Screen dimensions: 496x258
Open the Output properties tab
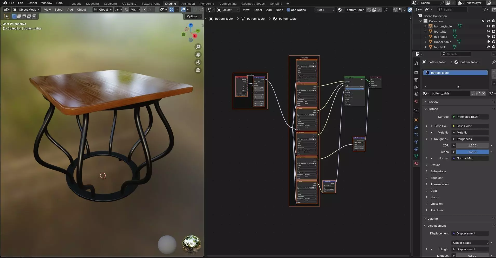[x=416, y=79]
